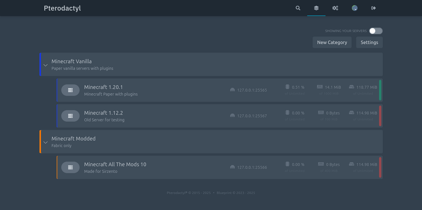Click memory icon next to 14.1 MiB
Image resolution: width=422 pixels, height=210 pixels.
320,87
